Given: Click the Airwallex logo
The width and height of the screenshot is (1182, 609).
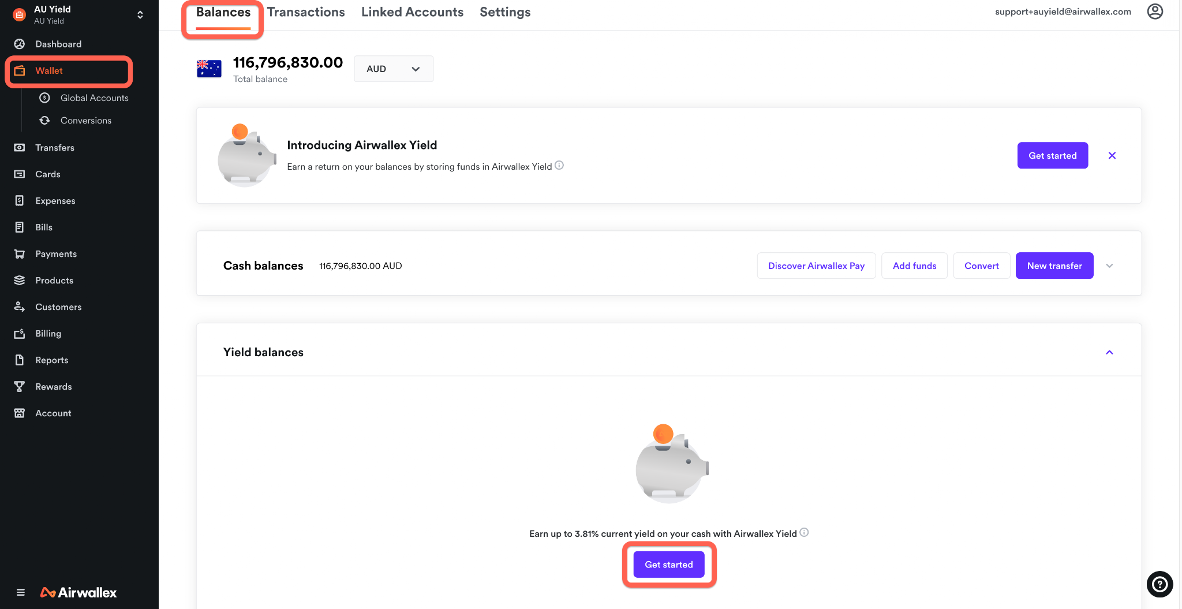Looking at the screenshot, I should click(78, 592).
